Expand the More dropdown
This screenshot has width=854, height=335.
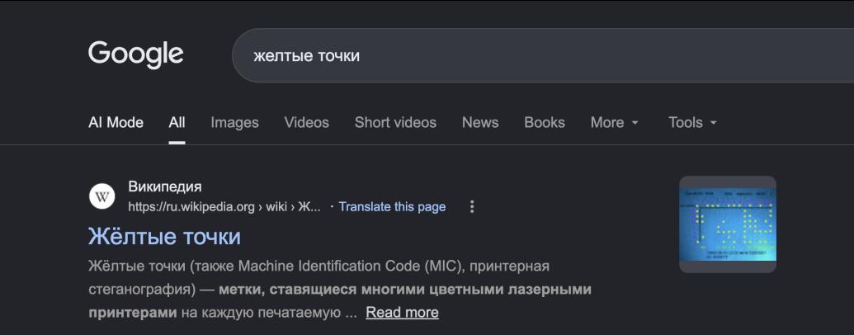click(x=615, y=123)
